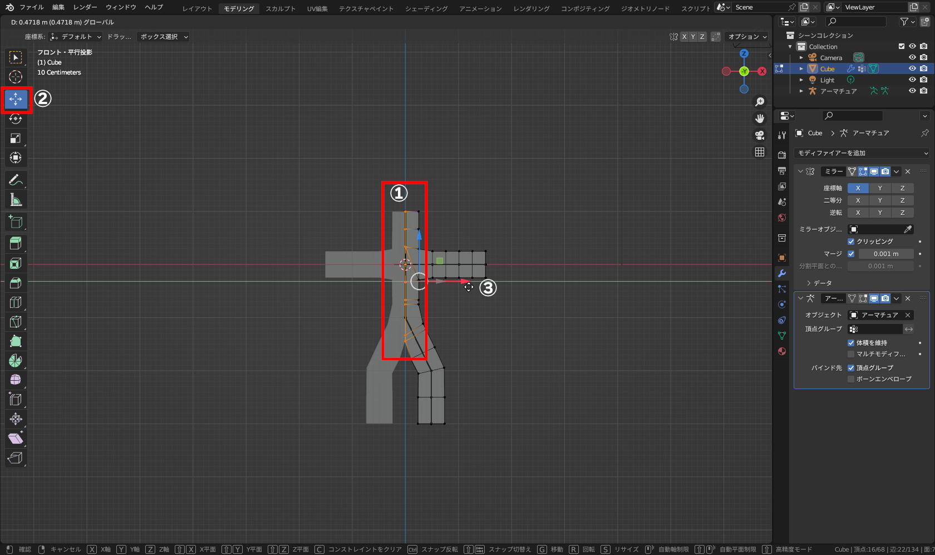Select the Scale tool

(16, 138)
